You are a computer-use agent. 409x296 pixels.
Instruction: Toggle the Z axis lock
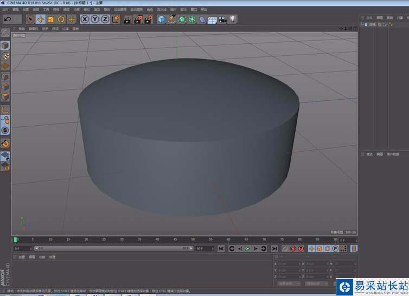105,20
